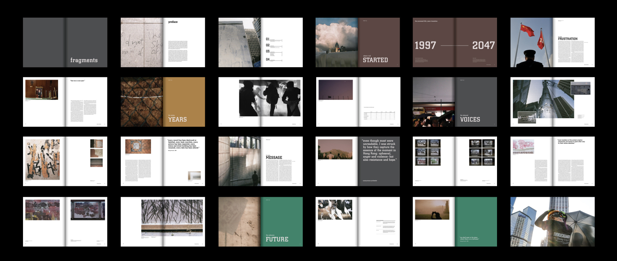Open the spread with two photo grids
This screenshot has width=617, height=261.
tap(455, 161)
